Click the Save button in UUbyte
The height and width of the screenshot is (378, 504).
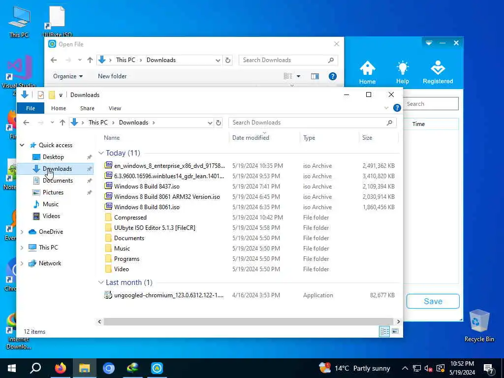(x=433, y=301)
